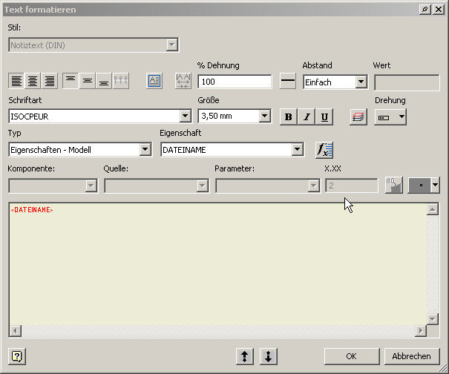
Task: Center text horizontally with the center-justify icon
Action: point(33,81)
